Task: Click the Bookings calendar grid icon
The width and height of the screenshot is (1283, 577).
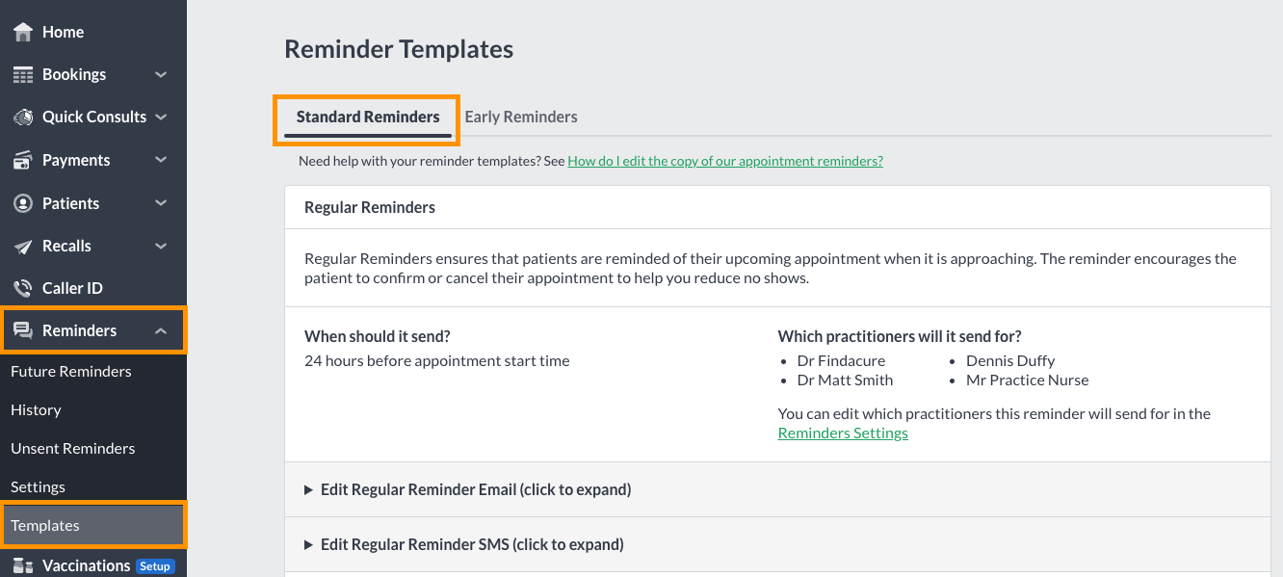Action: point(23,74)
